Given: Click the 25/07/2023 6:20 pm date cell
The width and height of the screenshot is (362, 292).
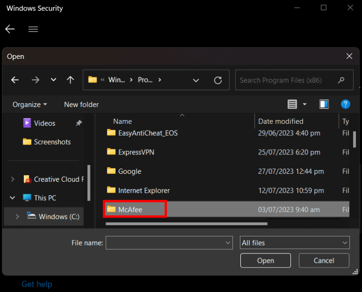Looking at the screenshot, I should point(289,152).
